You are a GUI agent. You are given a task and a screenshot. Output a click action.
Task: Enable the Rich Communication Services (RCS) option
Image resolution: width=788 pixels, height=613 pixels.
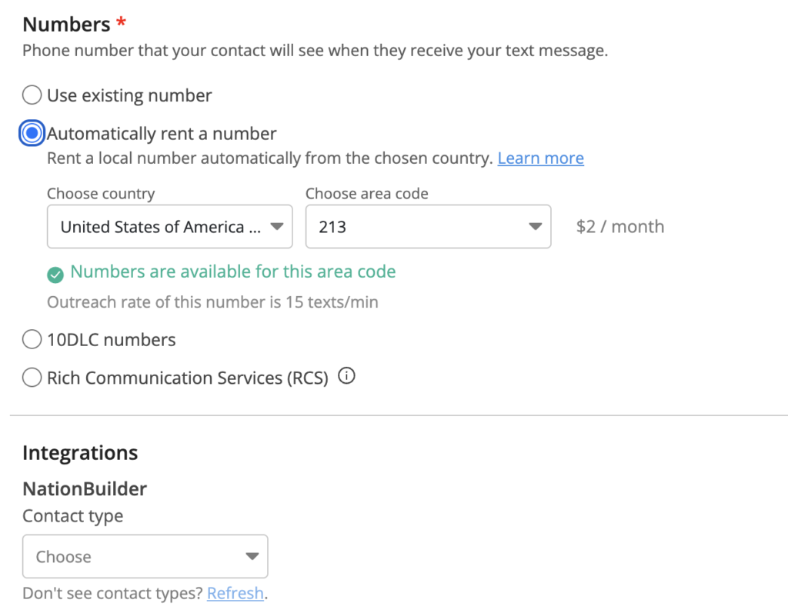click(x=32, y=378)
